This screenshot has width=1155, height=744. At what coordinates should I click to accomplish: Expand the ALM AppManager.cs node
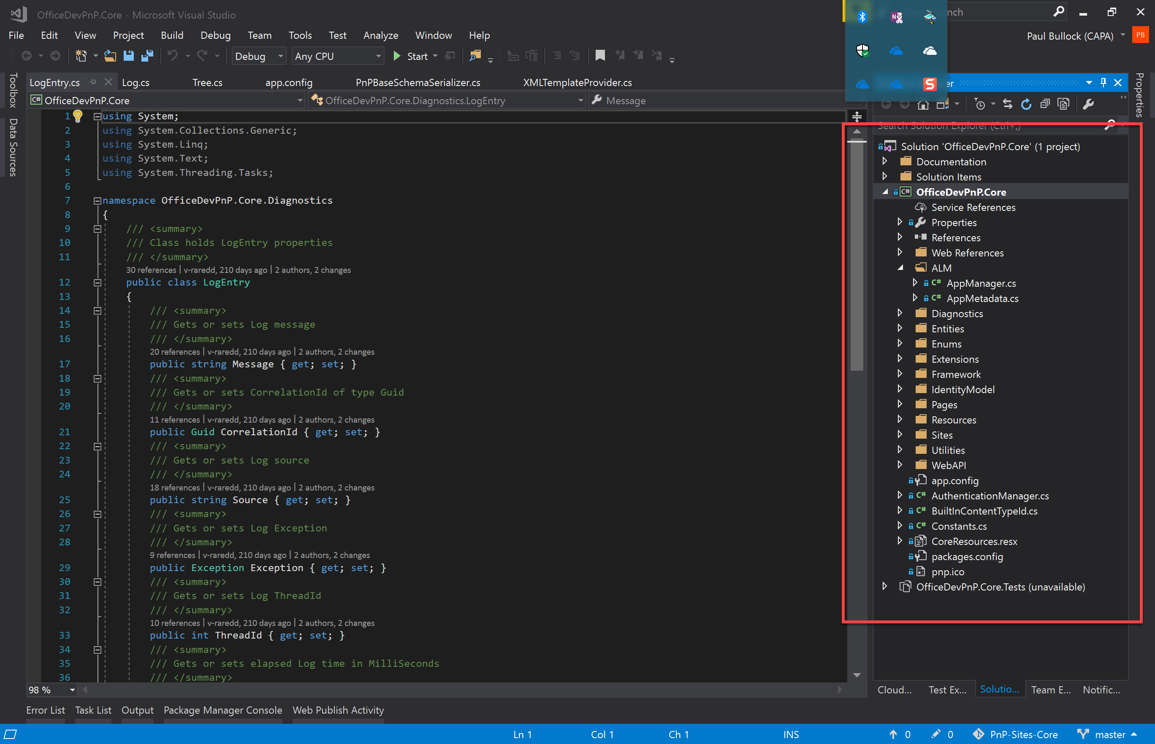tap(916, 283)
